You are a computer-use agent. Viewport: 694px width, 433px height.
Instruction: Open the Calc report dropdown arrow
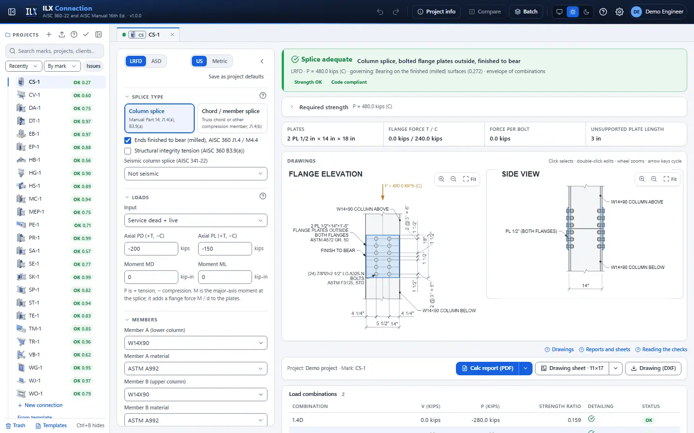pos(525,369)
